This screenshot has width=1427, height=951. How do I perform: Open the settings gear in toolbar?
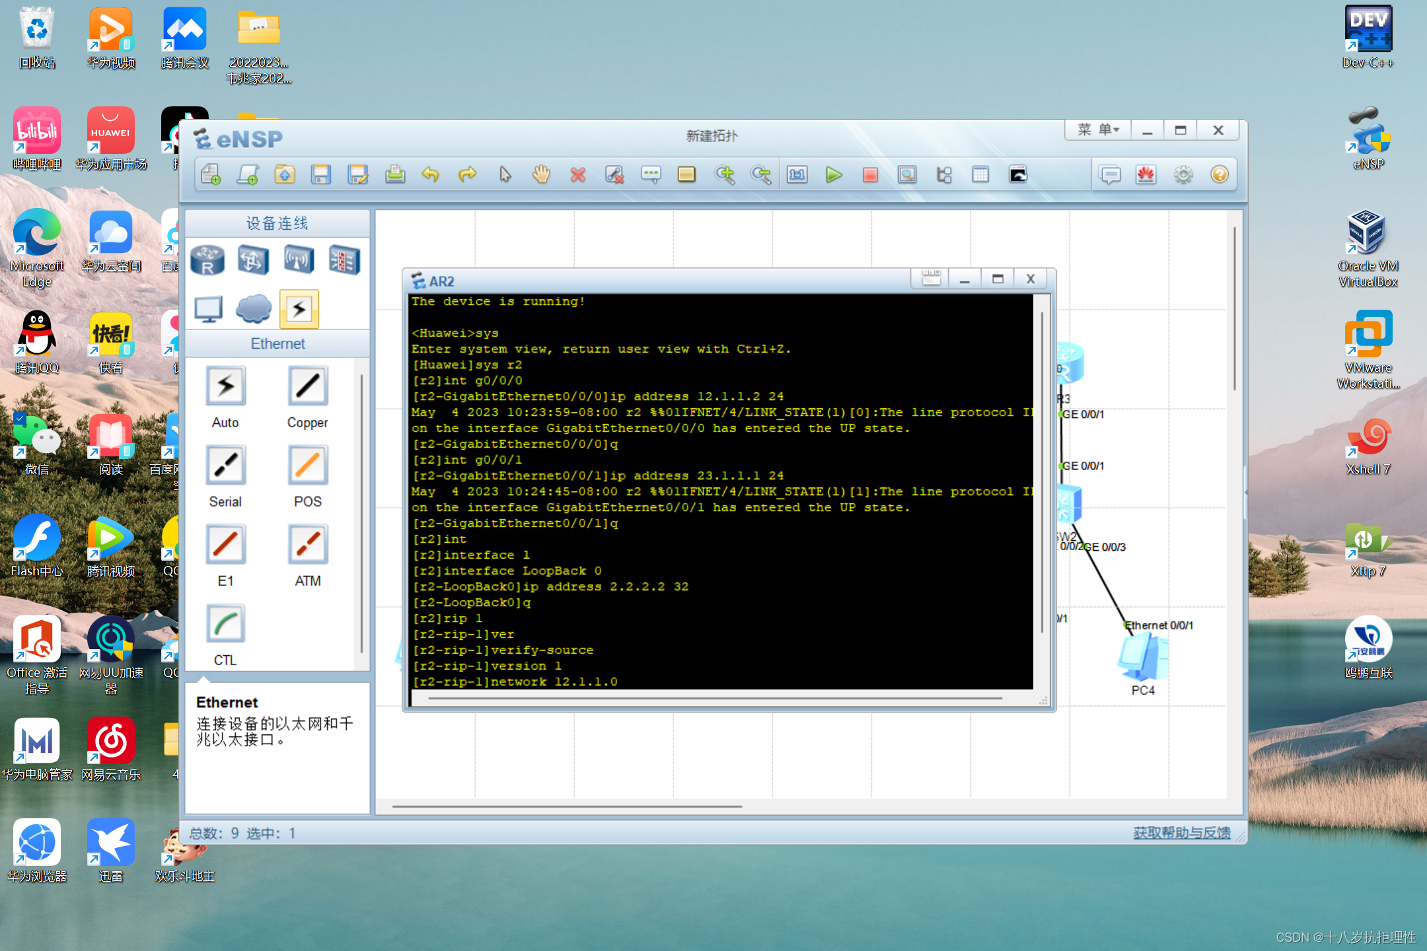[1183, 175]
